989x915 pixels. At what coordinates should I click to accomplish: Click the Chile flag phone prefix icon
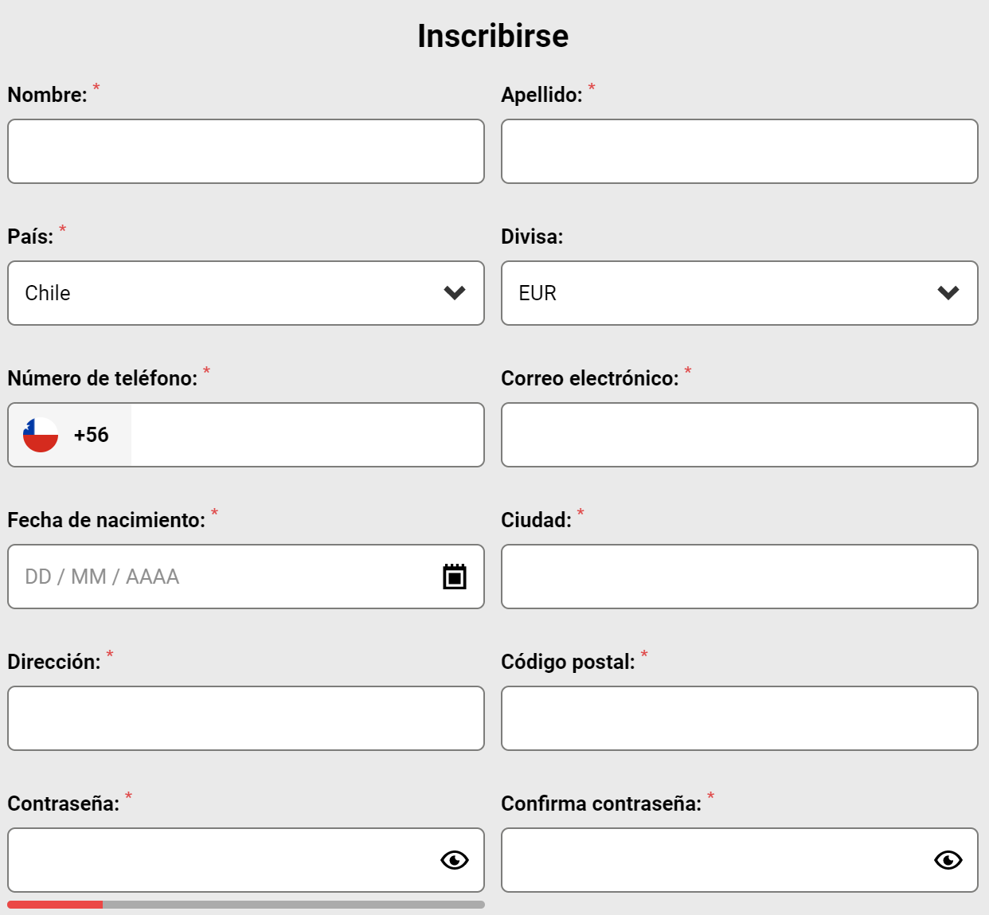(x=41, y=435)
